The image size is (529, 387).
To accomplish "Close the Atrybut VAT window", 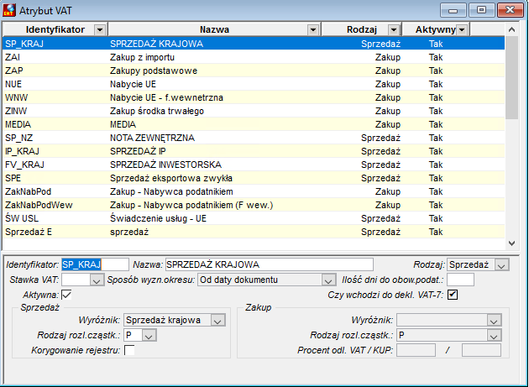I will [x=511, y=10].
